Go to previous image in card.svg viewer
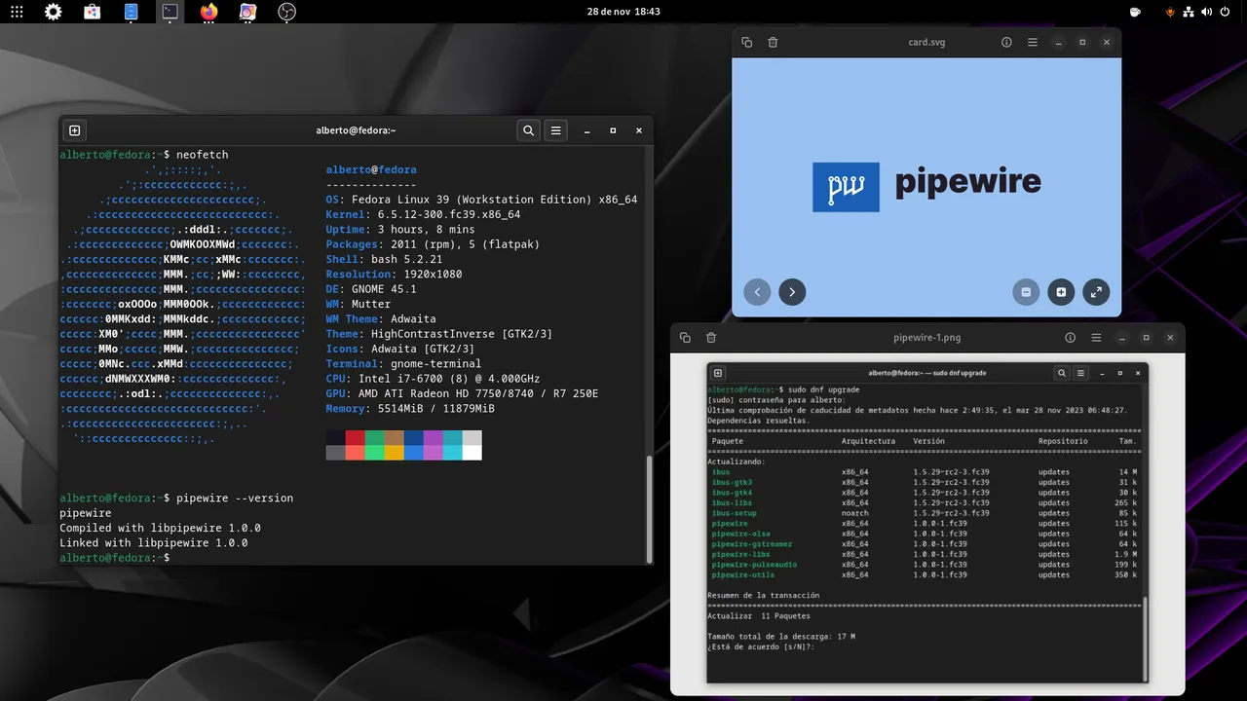The image size is (1247, 701). [757, 292]
